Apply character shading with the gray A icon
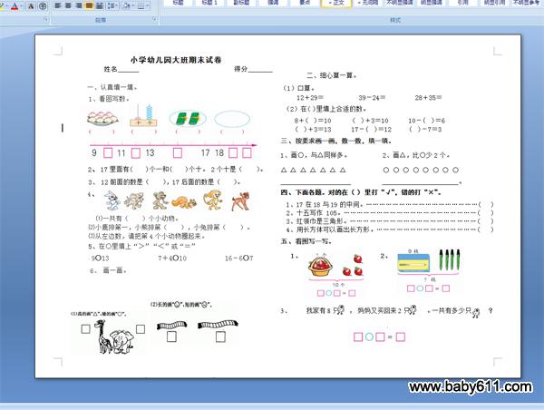544x410 pixels. click(x=31, y=6)
